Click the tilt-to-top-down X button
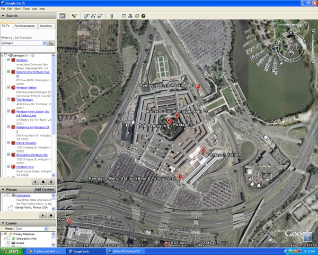 (x=275, y=25)
